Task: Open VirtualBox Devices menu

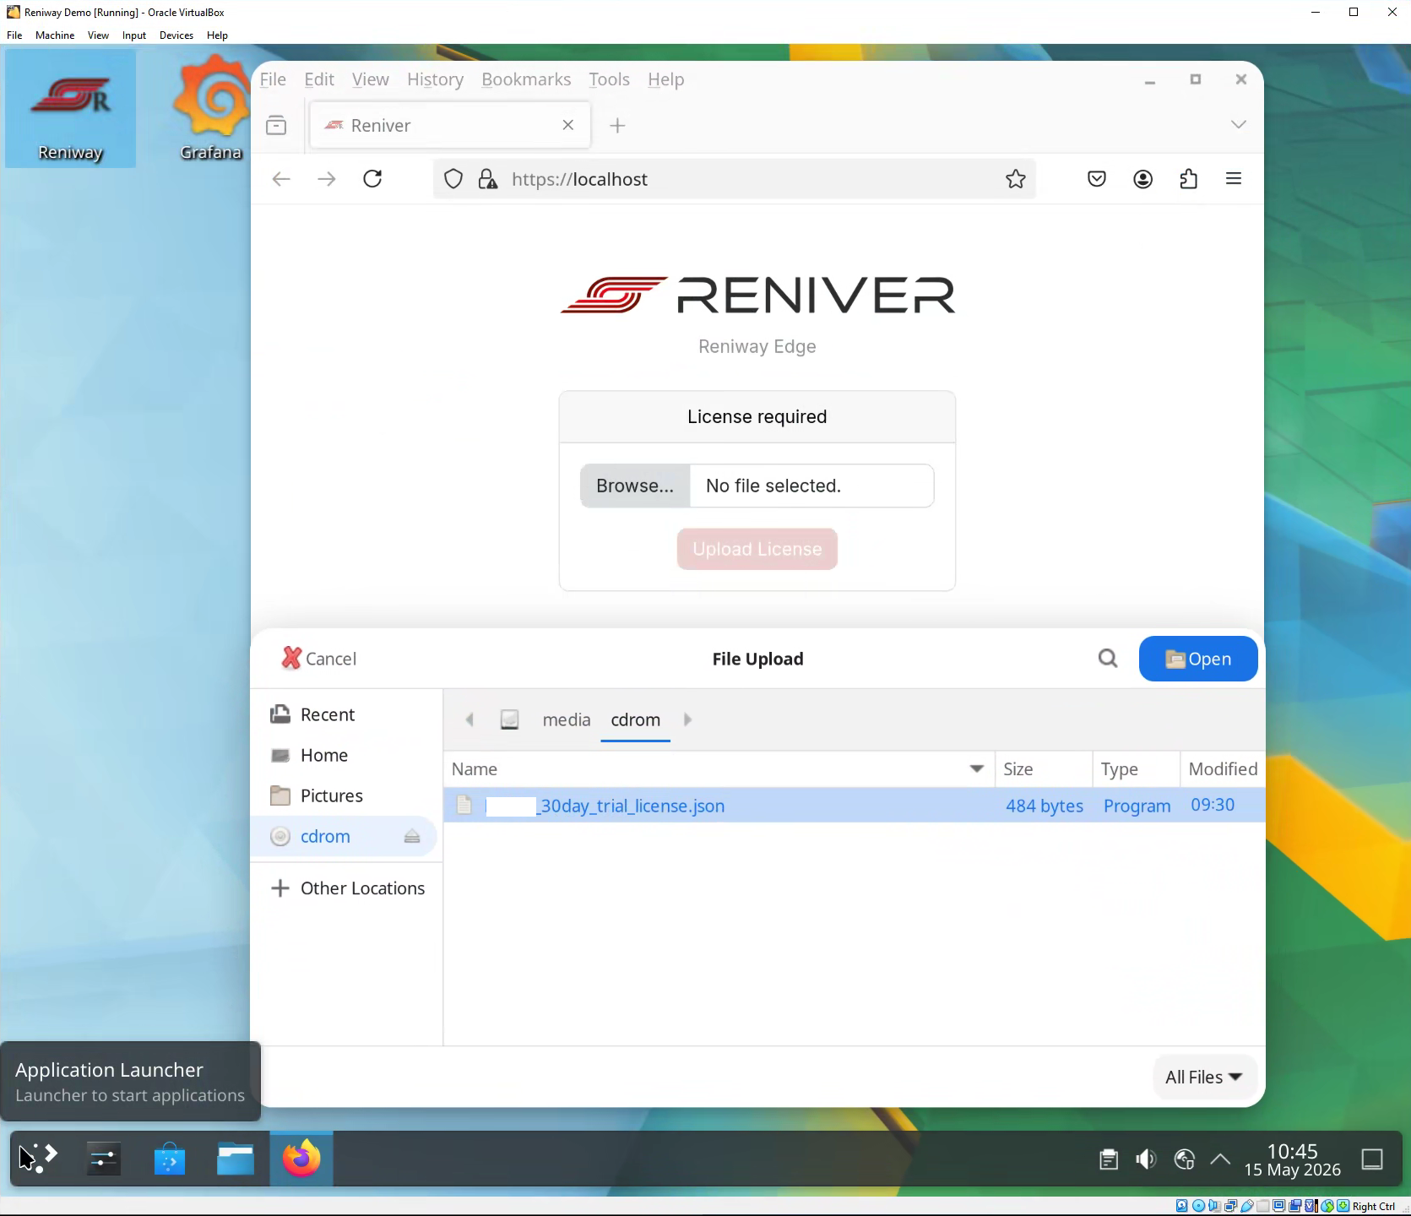Action: click(x=176, y=35)
